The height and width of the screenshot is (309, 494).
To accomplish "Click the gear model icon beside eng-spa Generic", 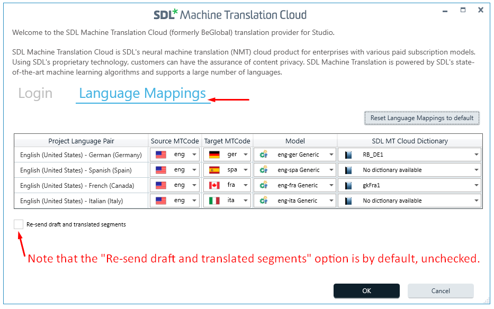I will point(264,170).
